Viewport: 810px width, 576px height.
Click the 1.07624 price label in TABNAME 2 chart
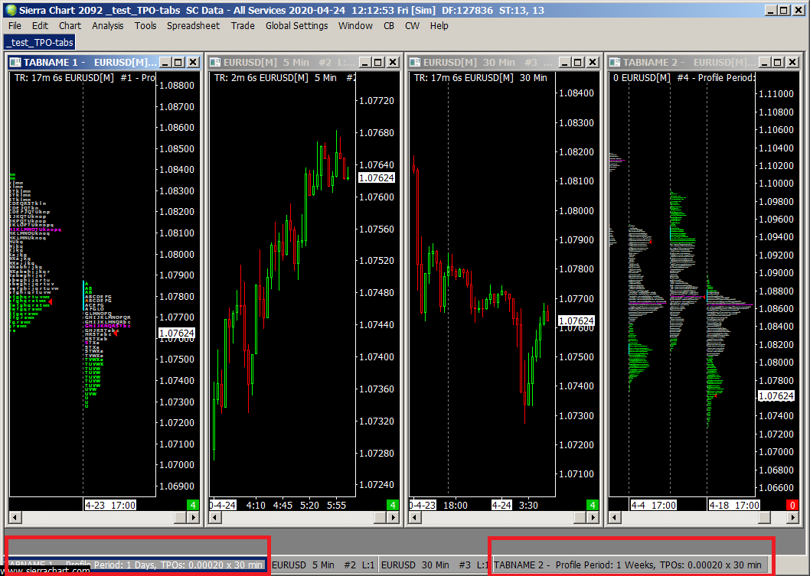point(776,396)
